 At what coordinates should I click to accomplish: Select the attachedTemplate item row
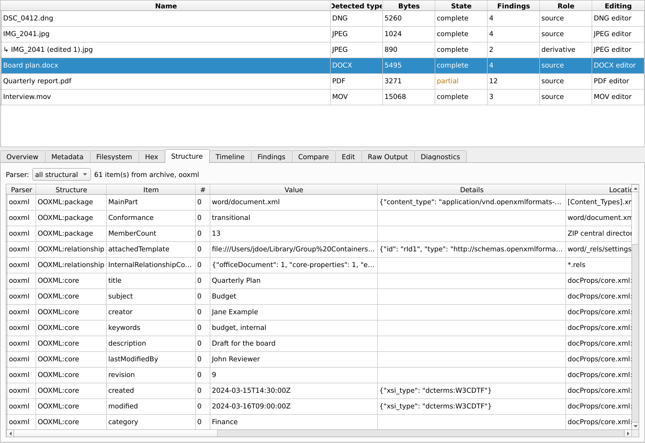click(319, 249)
